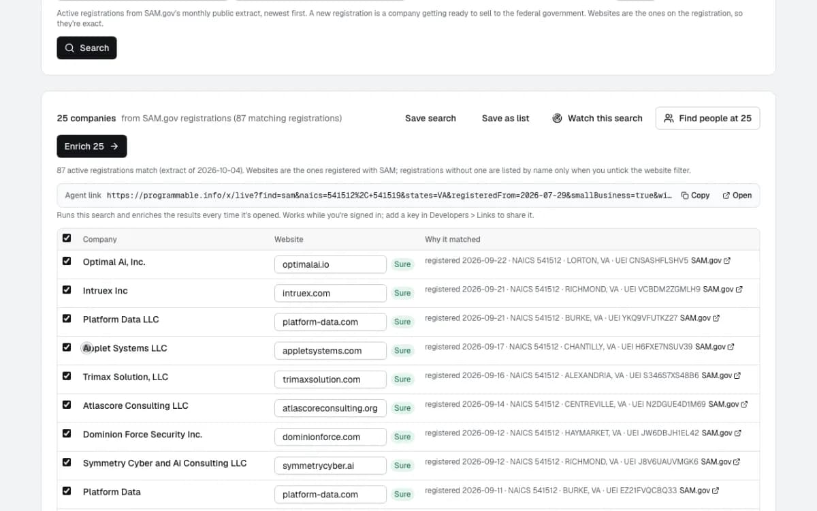Edit the symmetrycyber.ai website field
This screenshot has width=817, height=511.
pos(330,465)
